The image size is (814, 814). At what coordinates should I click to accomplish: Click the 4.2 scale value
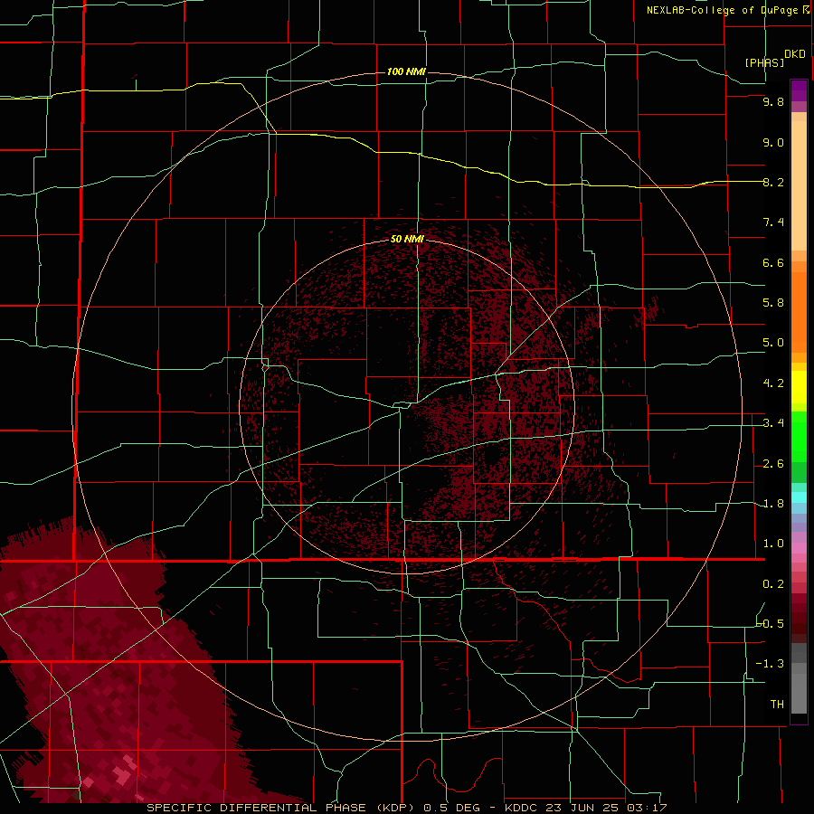click(x=773, y=383)
